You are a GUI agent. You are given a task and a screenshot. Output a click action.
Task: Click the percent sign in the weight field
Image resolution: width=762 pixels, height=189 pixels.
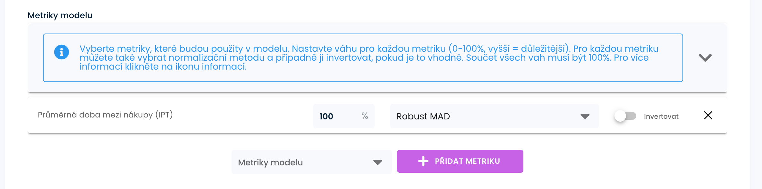pos(365,116)
